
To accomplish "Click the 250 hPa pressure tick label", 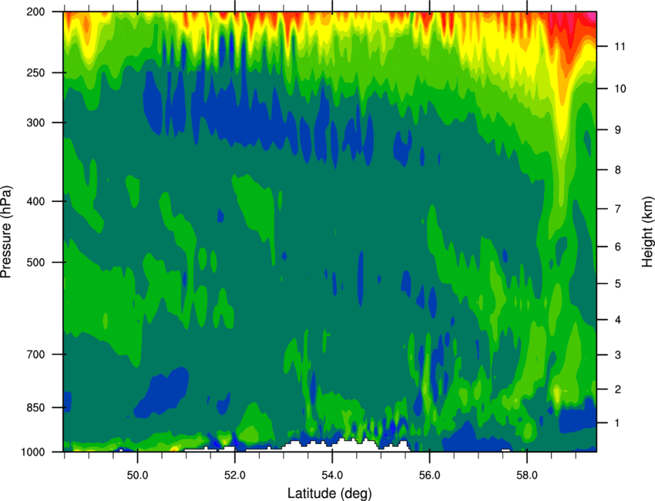I will pos(35,72).
